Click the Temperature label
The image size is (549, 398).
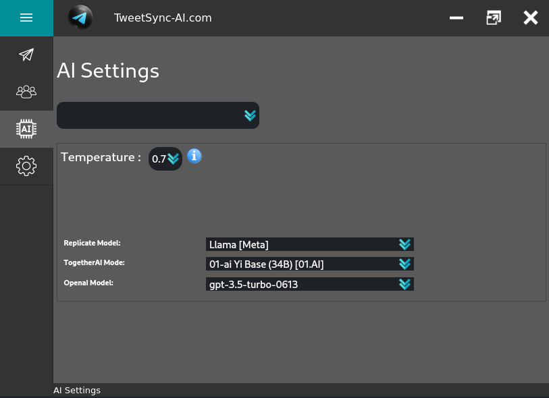(x=101, y=157)
